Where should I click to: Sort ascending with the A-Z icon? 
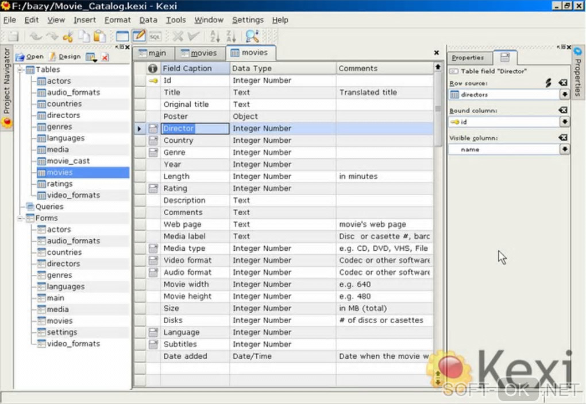coord(215,36)
